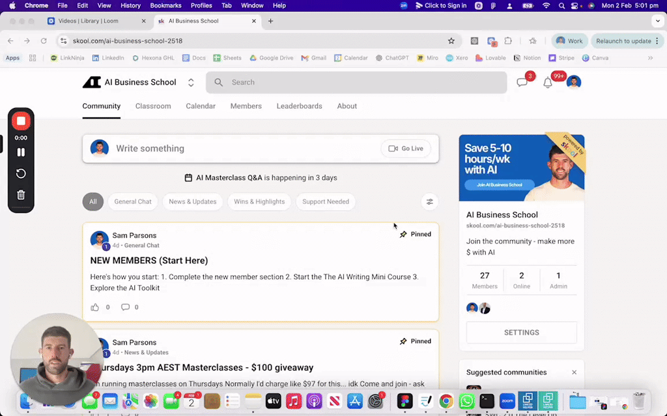
Task: Reload the page in Chrome
Action: pyautogui.click(x=44, y=41)
